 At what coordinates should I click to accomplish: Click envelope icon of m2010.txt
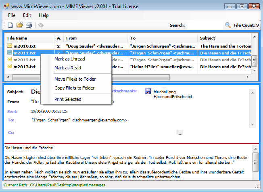[x=10, y=46]
